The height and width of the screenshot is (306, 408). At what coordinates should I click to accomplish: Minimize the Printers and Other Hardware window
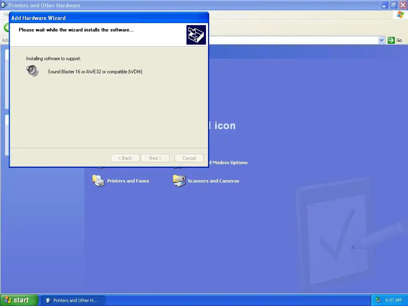(384, 5)
